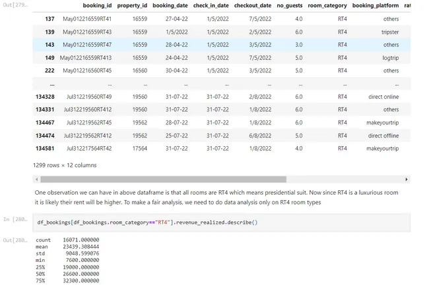Click booking id Jul312219560RT412
This screenshot has height=285, width=429.
click(x=88, y=110)
